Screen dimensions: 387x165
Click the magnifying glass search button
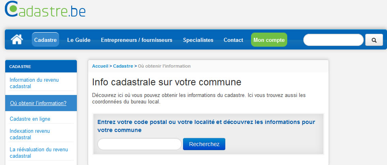pos(374,40)
